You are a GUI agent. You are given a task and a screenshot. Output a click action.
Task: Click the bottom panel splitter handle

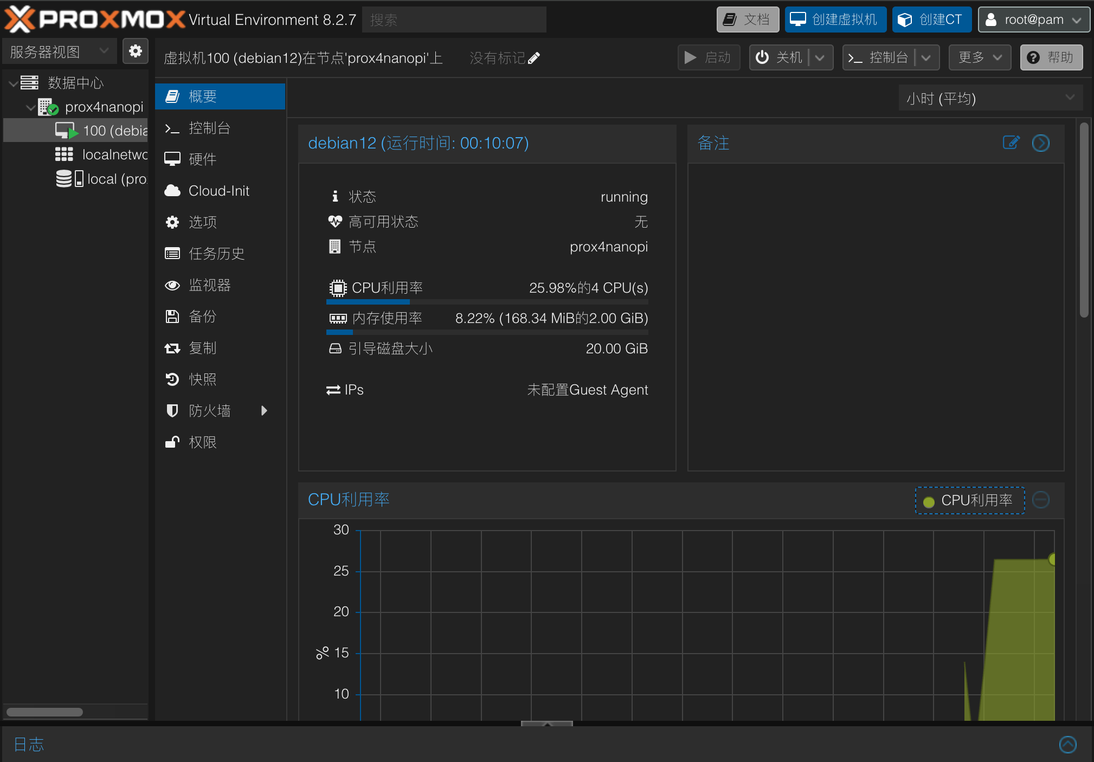pyautogui.click(x=547, y=724)
